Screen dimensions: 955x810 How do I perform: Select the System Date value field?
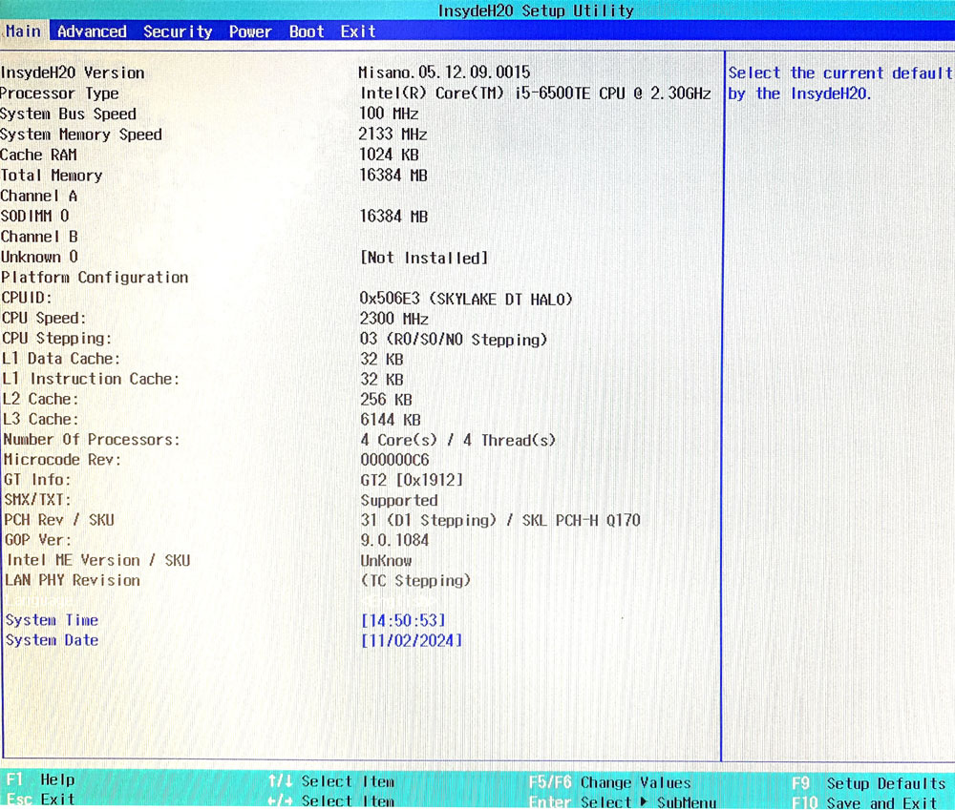point(412,640)
